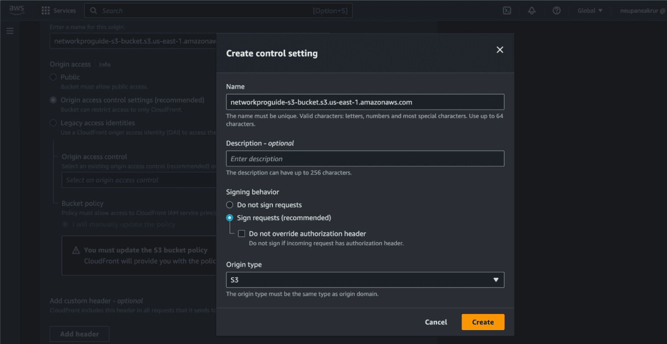Expand the Origin type S3 dropdown
Viewport: 667px width, 344px height.
coord(365,280)
